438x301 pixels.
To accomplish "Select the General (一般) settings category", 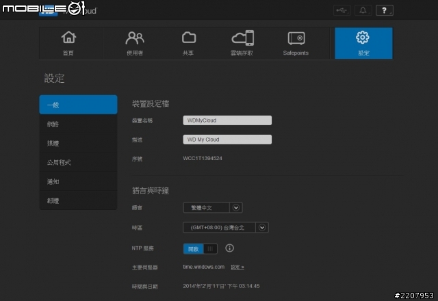I will (x=78, y=105).
